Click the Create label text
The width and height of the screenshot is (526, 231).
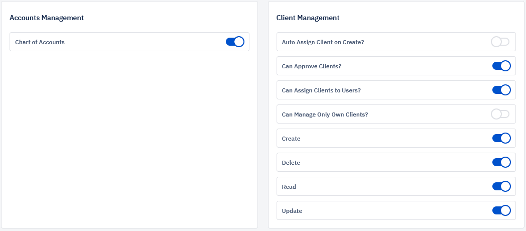tap(291, 139)
